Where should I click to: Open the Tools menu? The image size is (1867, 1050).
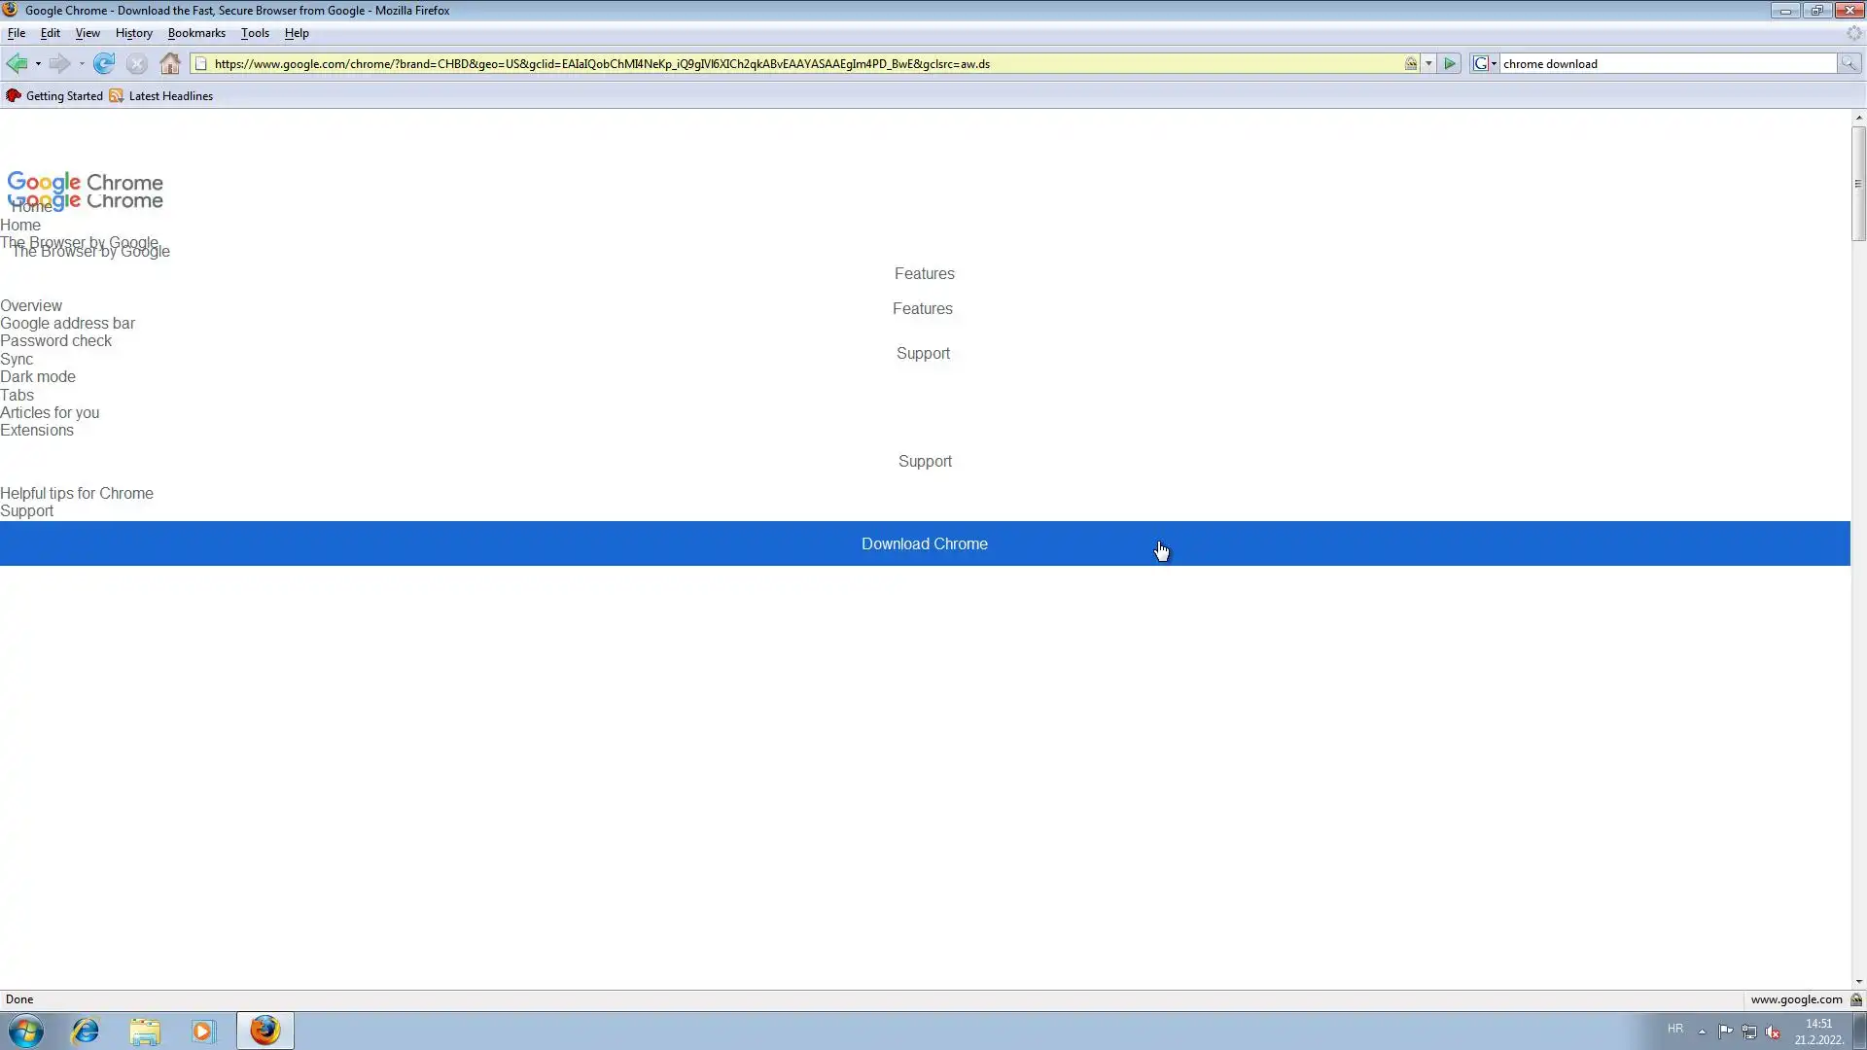tap(255, 33)
